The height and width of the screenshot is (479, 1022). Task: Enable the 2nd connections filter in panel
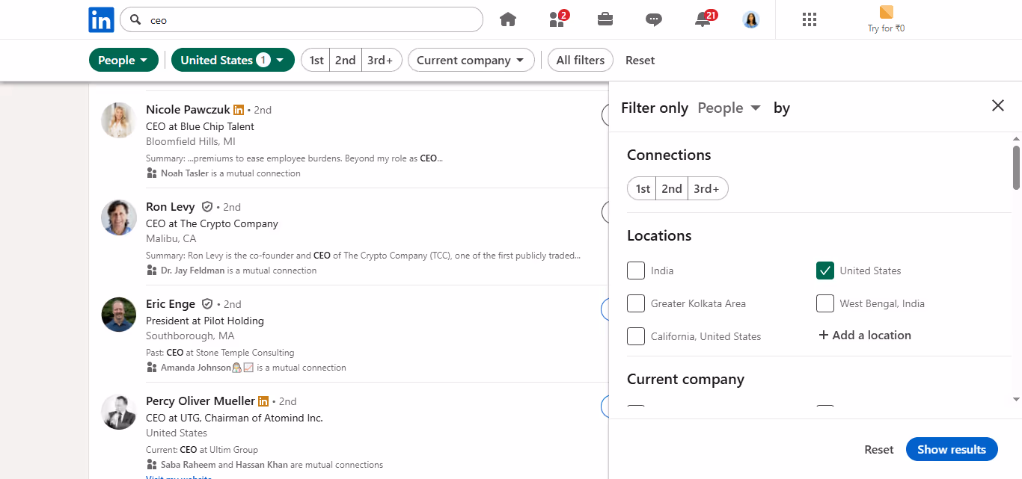671,188
